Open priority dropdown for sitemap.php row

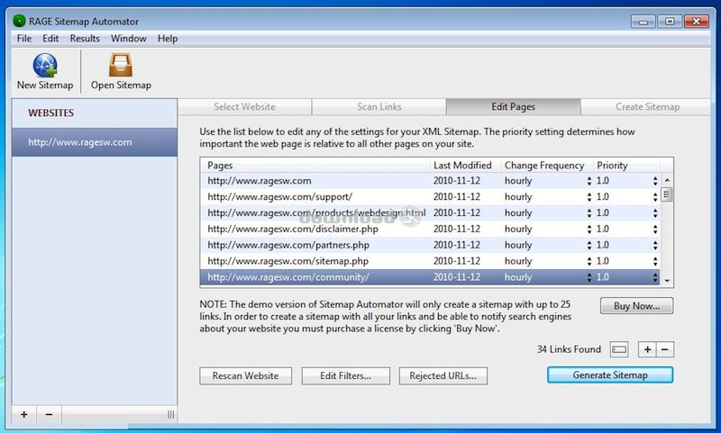tap(655, 261)
